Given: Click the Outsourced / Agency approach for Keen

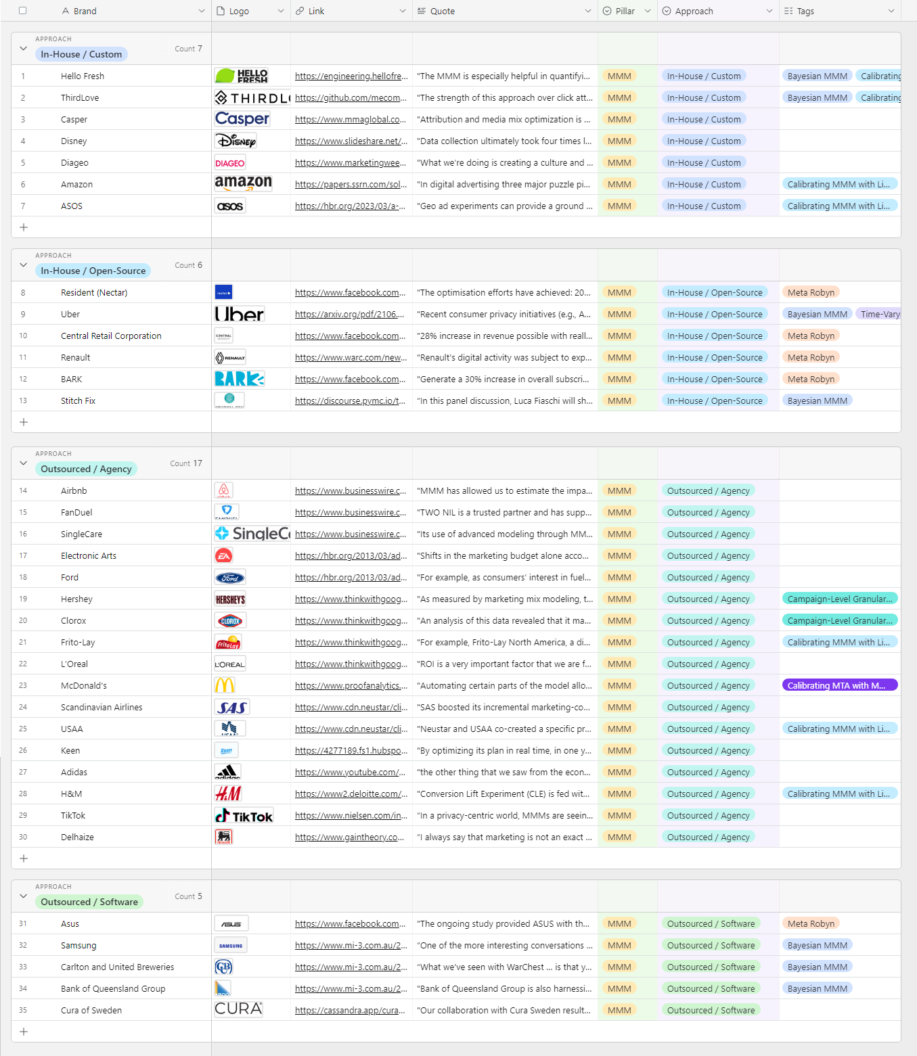Looking at the screenshot, I should point(708,750).
